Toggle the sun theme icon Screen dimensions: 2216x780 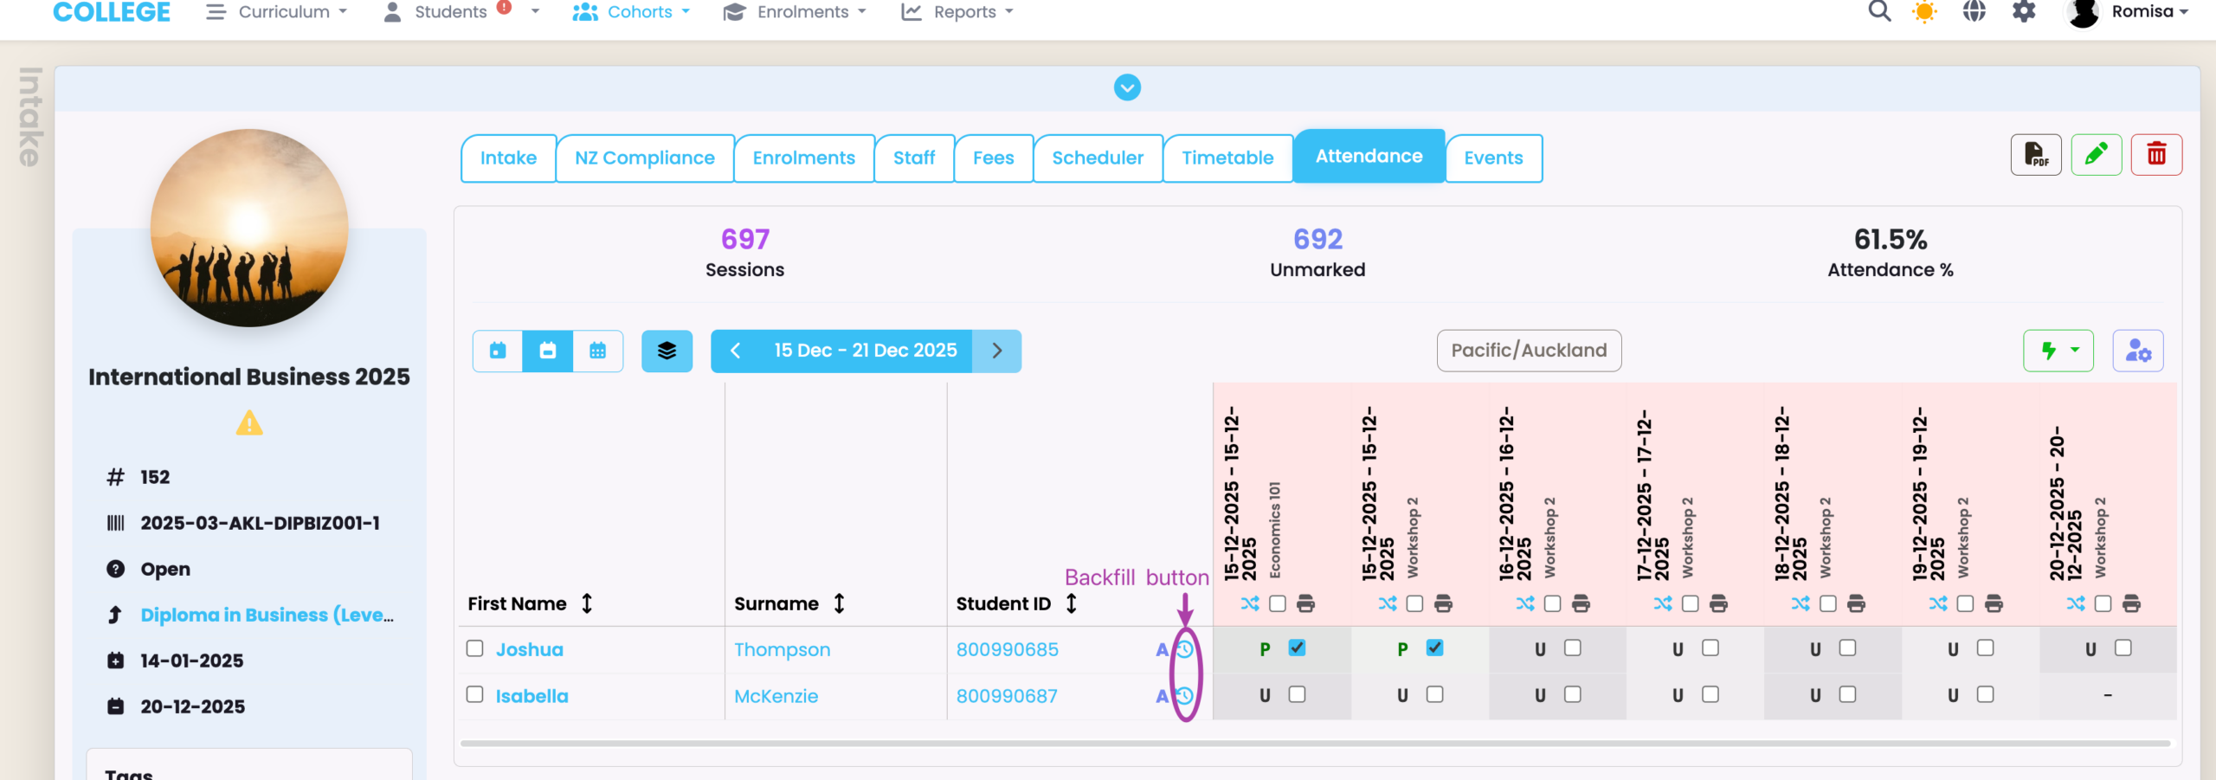(x=1924, y=12)
